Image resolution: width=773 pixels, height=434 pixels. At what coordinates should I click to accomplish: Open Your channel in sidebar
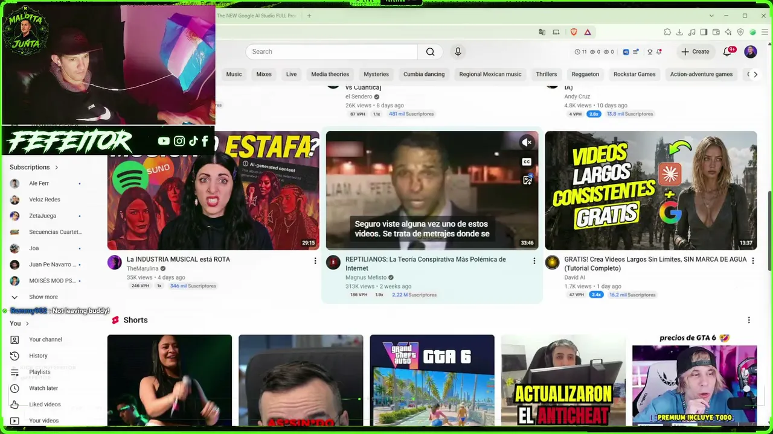point(45,339)
